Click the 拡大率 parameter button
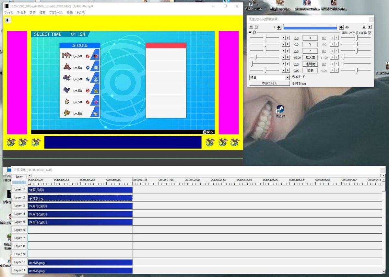 tap(310, 58)
